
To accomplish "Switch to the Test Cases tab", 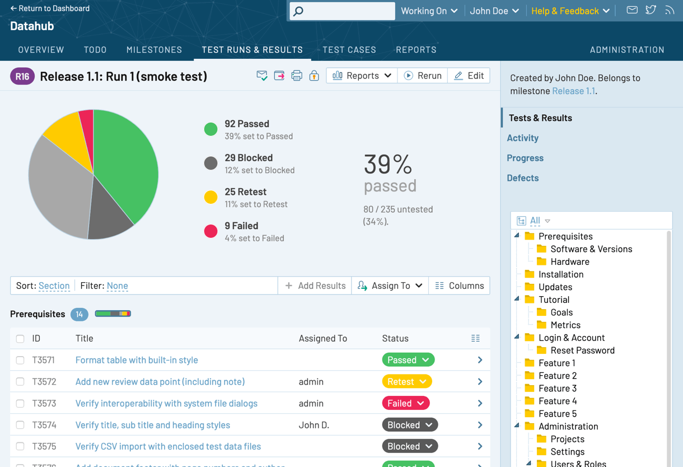I will (349, 50).
